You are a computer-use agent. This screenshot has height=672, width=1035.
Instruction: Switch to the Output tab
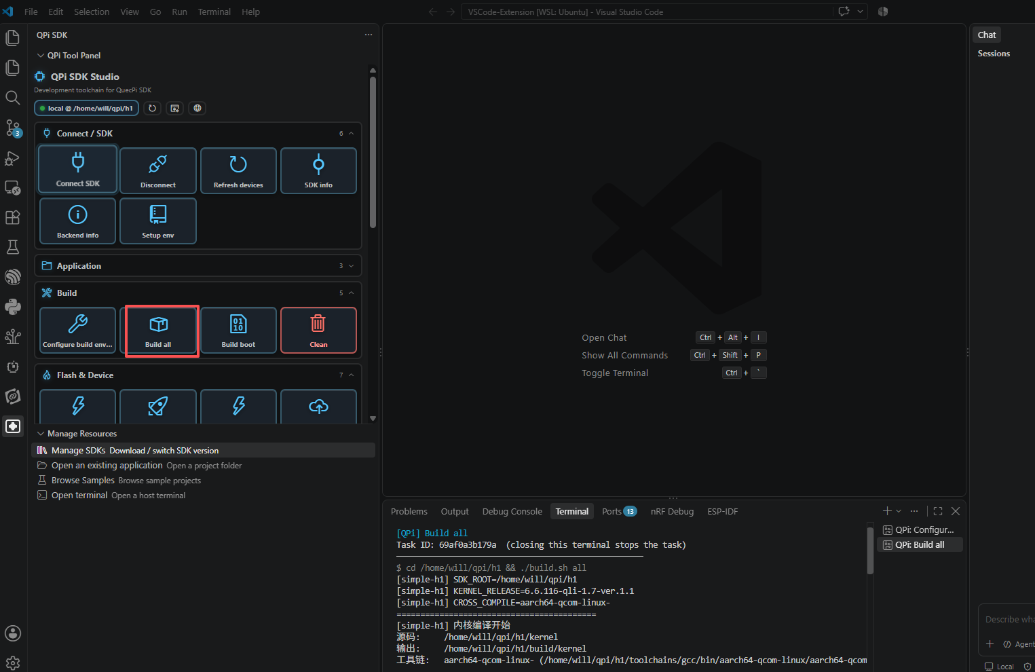point(455,511)
